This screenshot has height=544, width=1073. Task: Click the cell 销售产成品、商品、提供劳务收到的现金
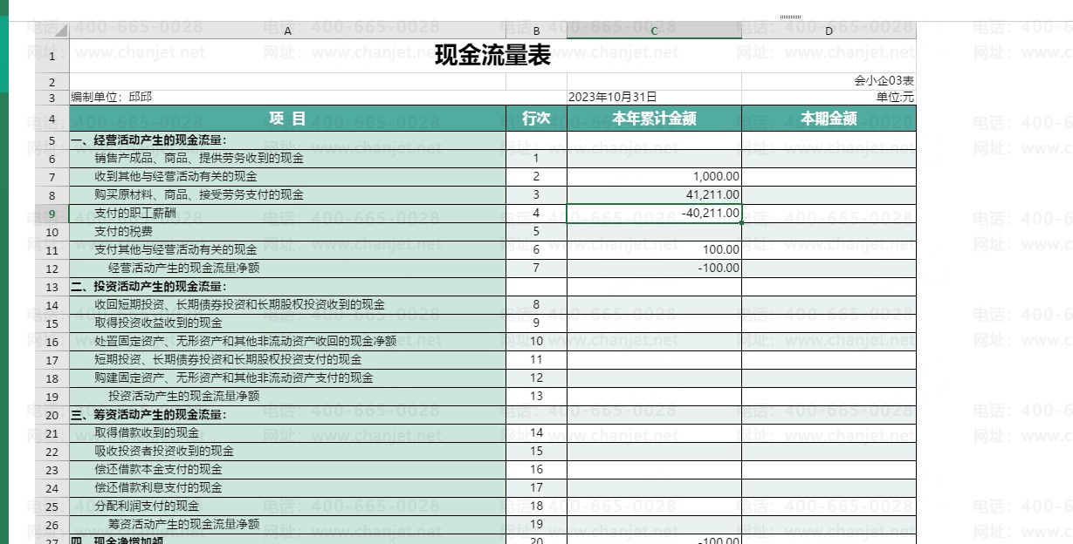coord(287,159)
